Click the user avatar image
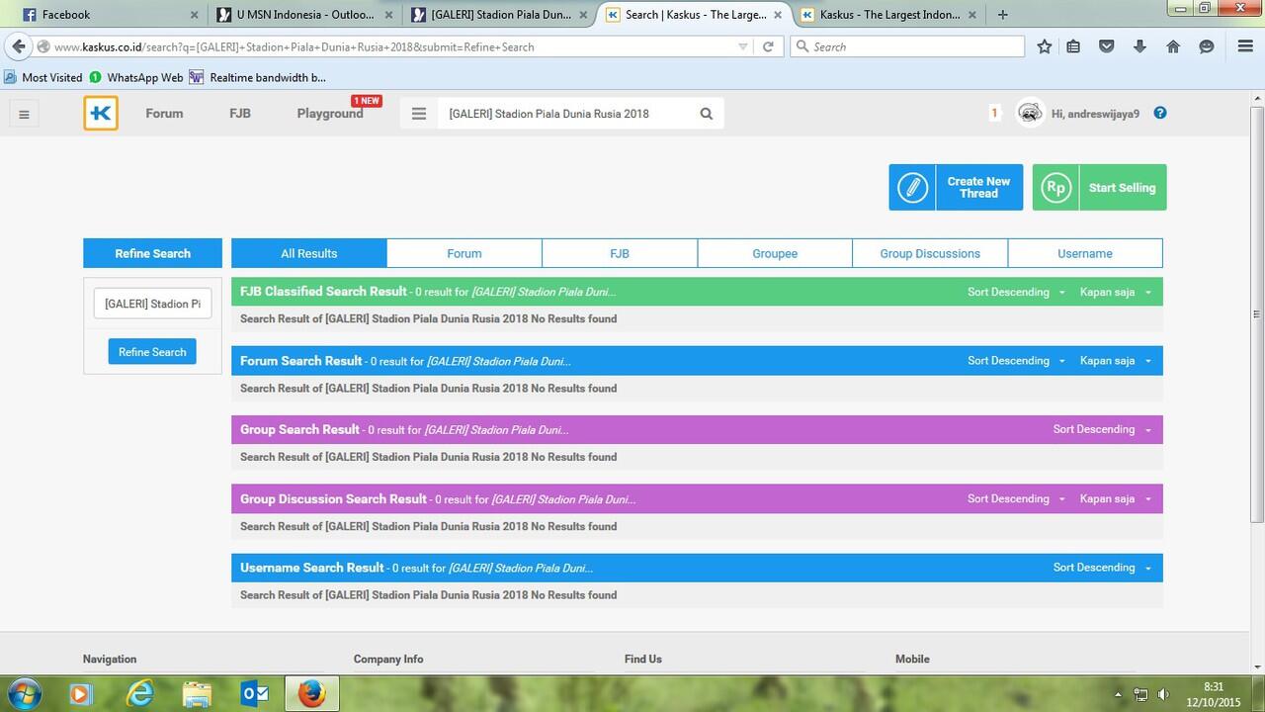The width and height of the screenshot is (1265, 712). pyautogui.click(x=1031, y=114)
